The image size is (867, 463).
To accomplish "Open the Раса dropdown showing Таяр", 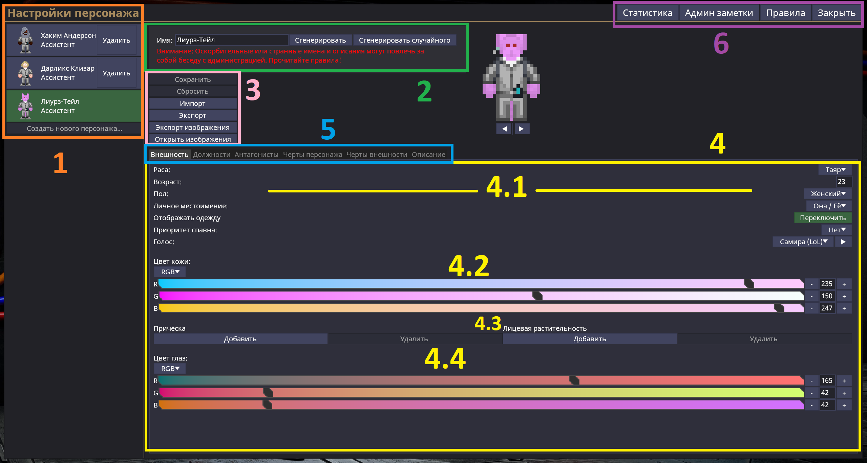I will 835,170.
